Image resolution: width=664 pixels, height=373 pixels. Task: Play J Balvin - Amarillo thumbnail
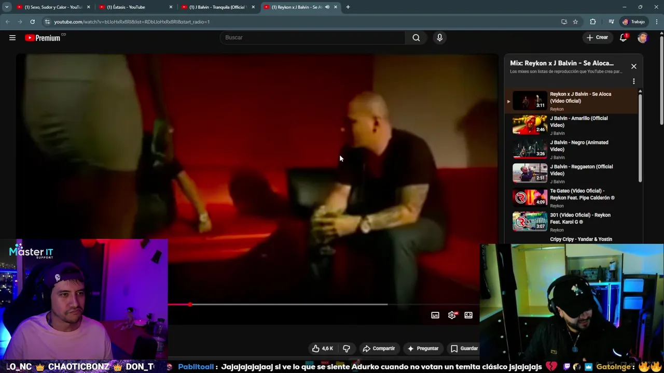pos(530,125)
